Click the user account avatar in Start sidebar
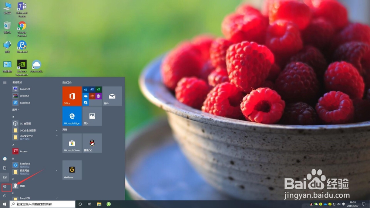Viewport: 370px width, 208px height. click(5, 159)
